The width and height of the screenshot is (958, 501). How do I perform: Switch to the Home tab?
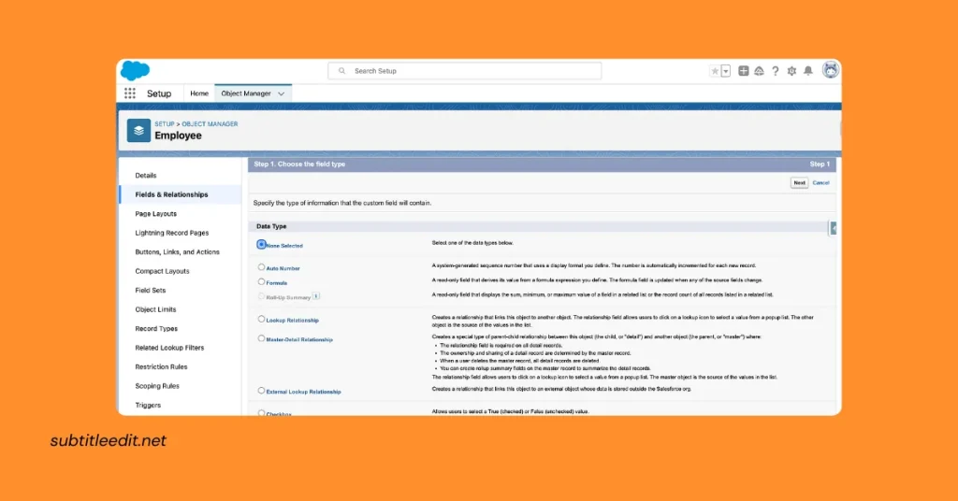[199, 93]
